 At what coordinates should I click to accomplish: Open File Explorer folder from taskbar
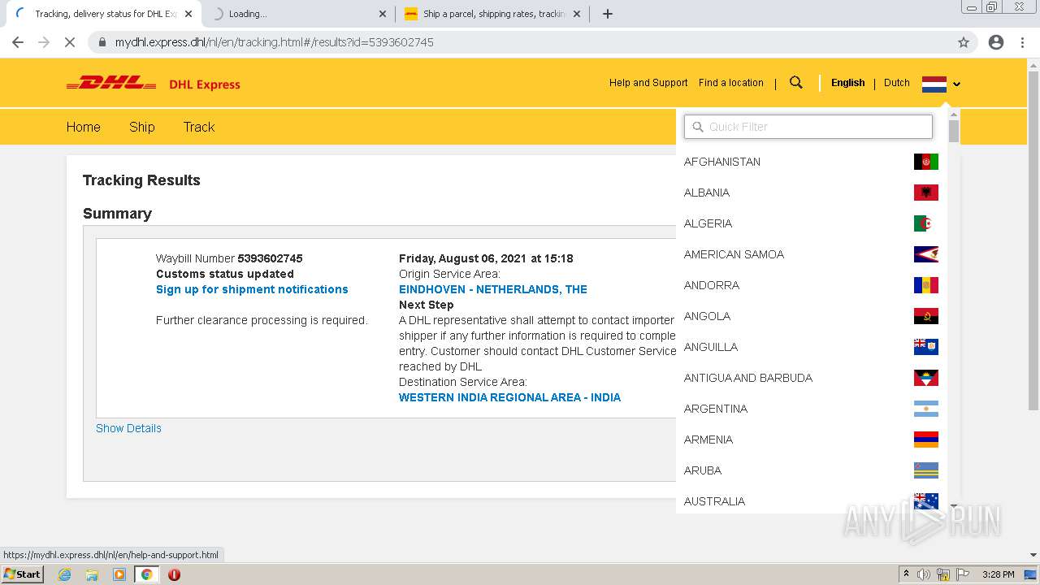pos(92,574)
